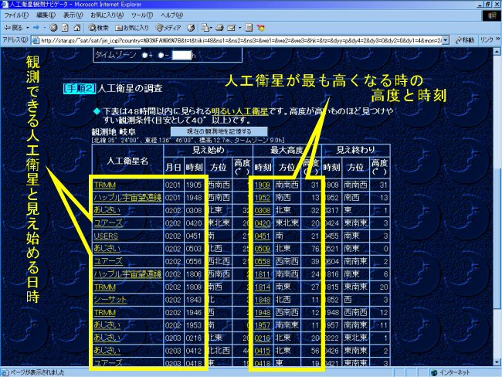The height and width of the screenshot is (377, 502).
Task: Go to home page via house icon
Action: point(76,28)
